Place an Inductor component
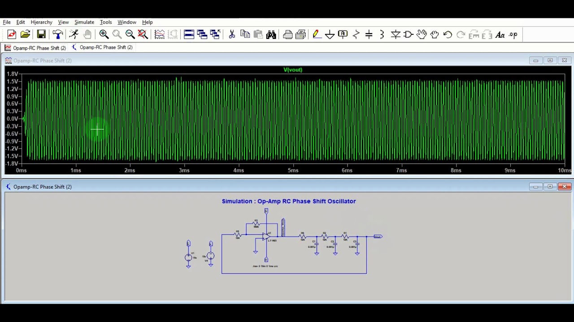 (382, 34)
